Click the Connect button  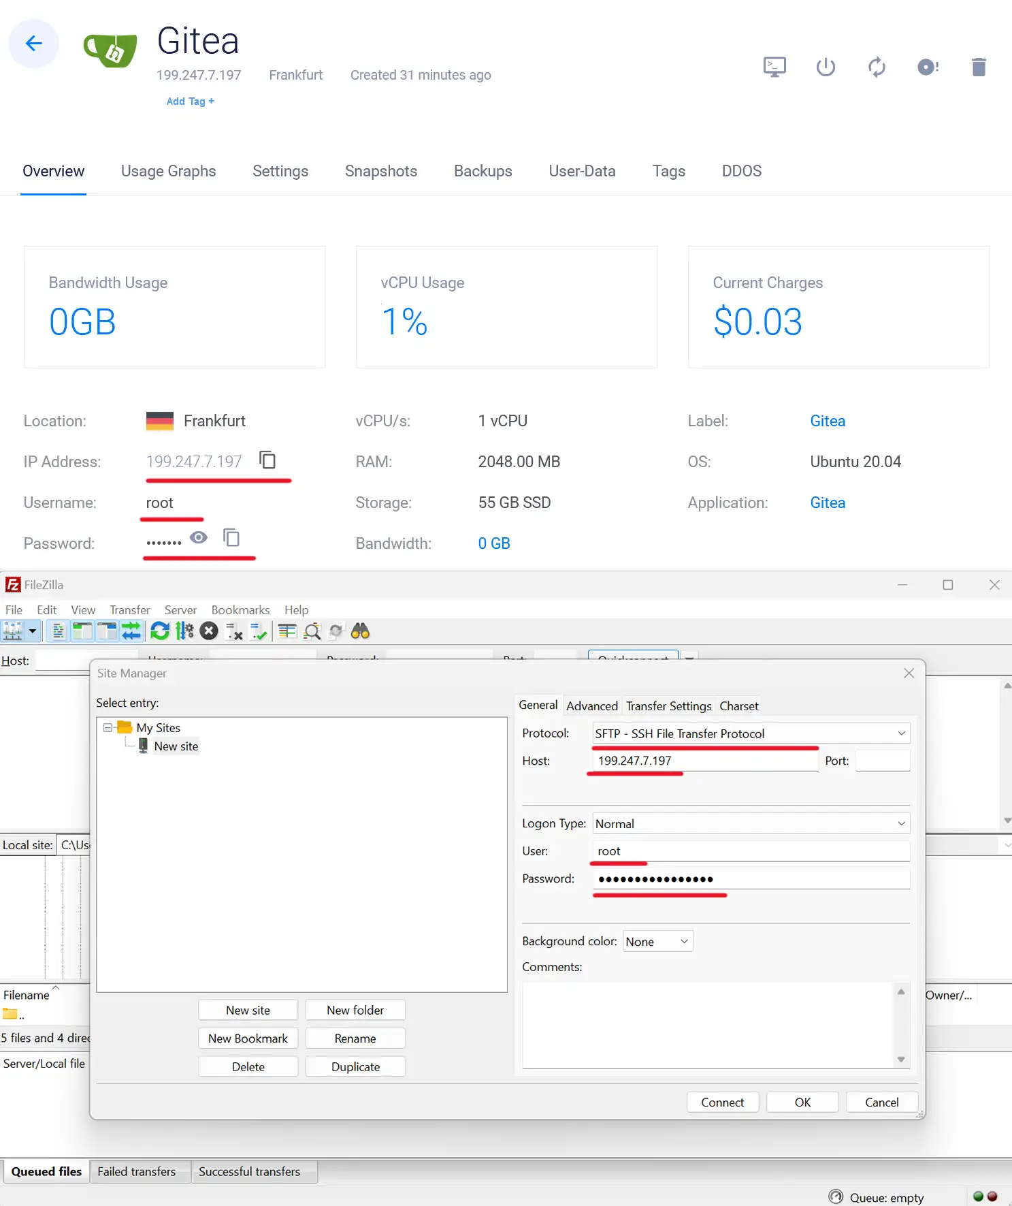[723, 1102]
